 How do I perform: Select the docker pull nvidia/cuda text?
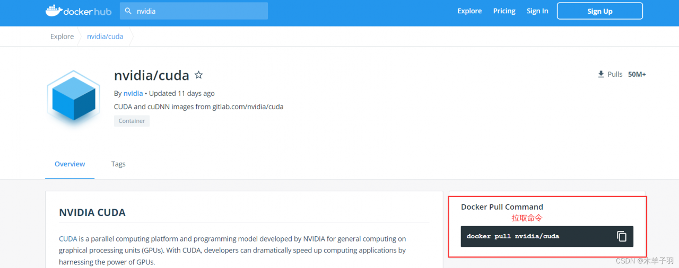click(x=513, y=236)
